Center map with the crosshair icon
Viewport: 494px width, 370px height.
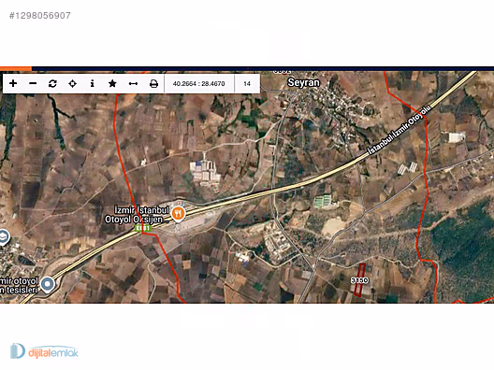coord(72,83)
